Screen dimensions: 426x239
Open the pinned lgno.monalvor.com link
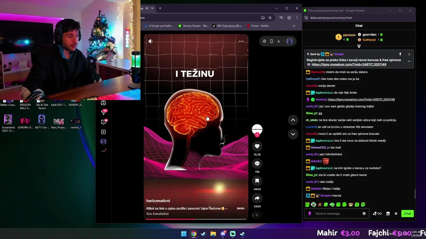349,64
